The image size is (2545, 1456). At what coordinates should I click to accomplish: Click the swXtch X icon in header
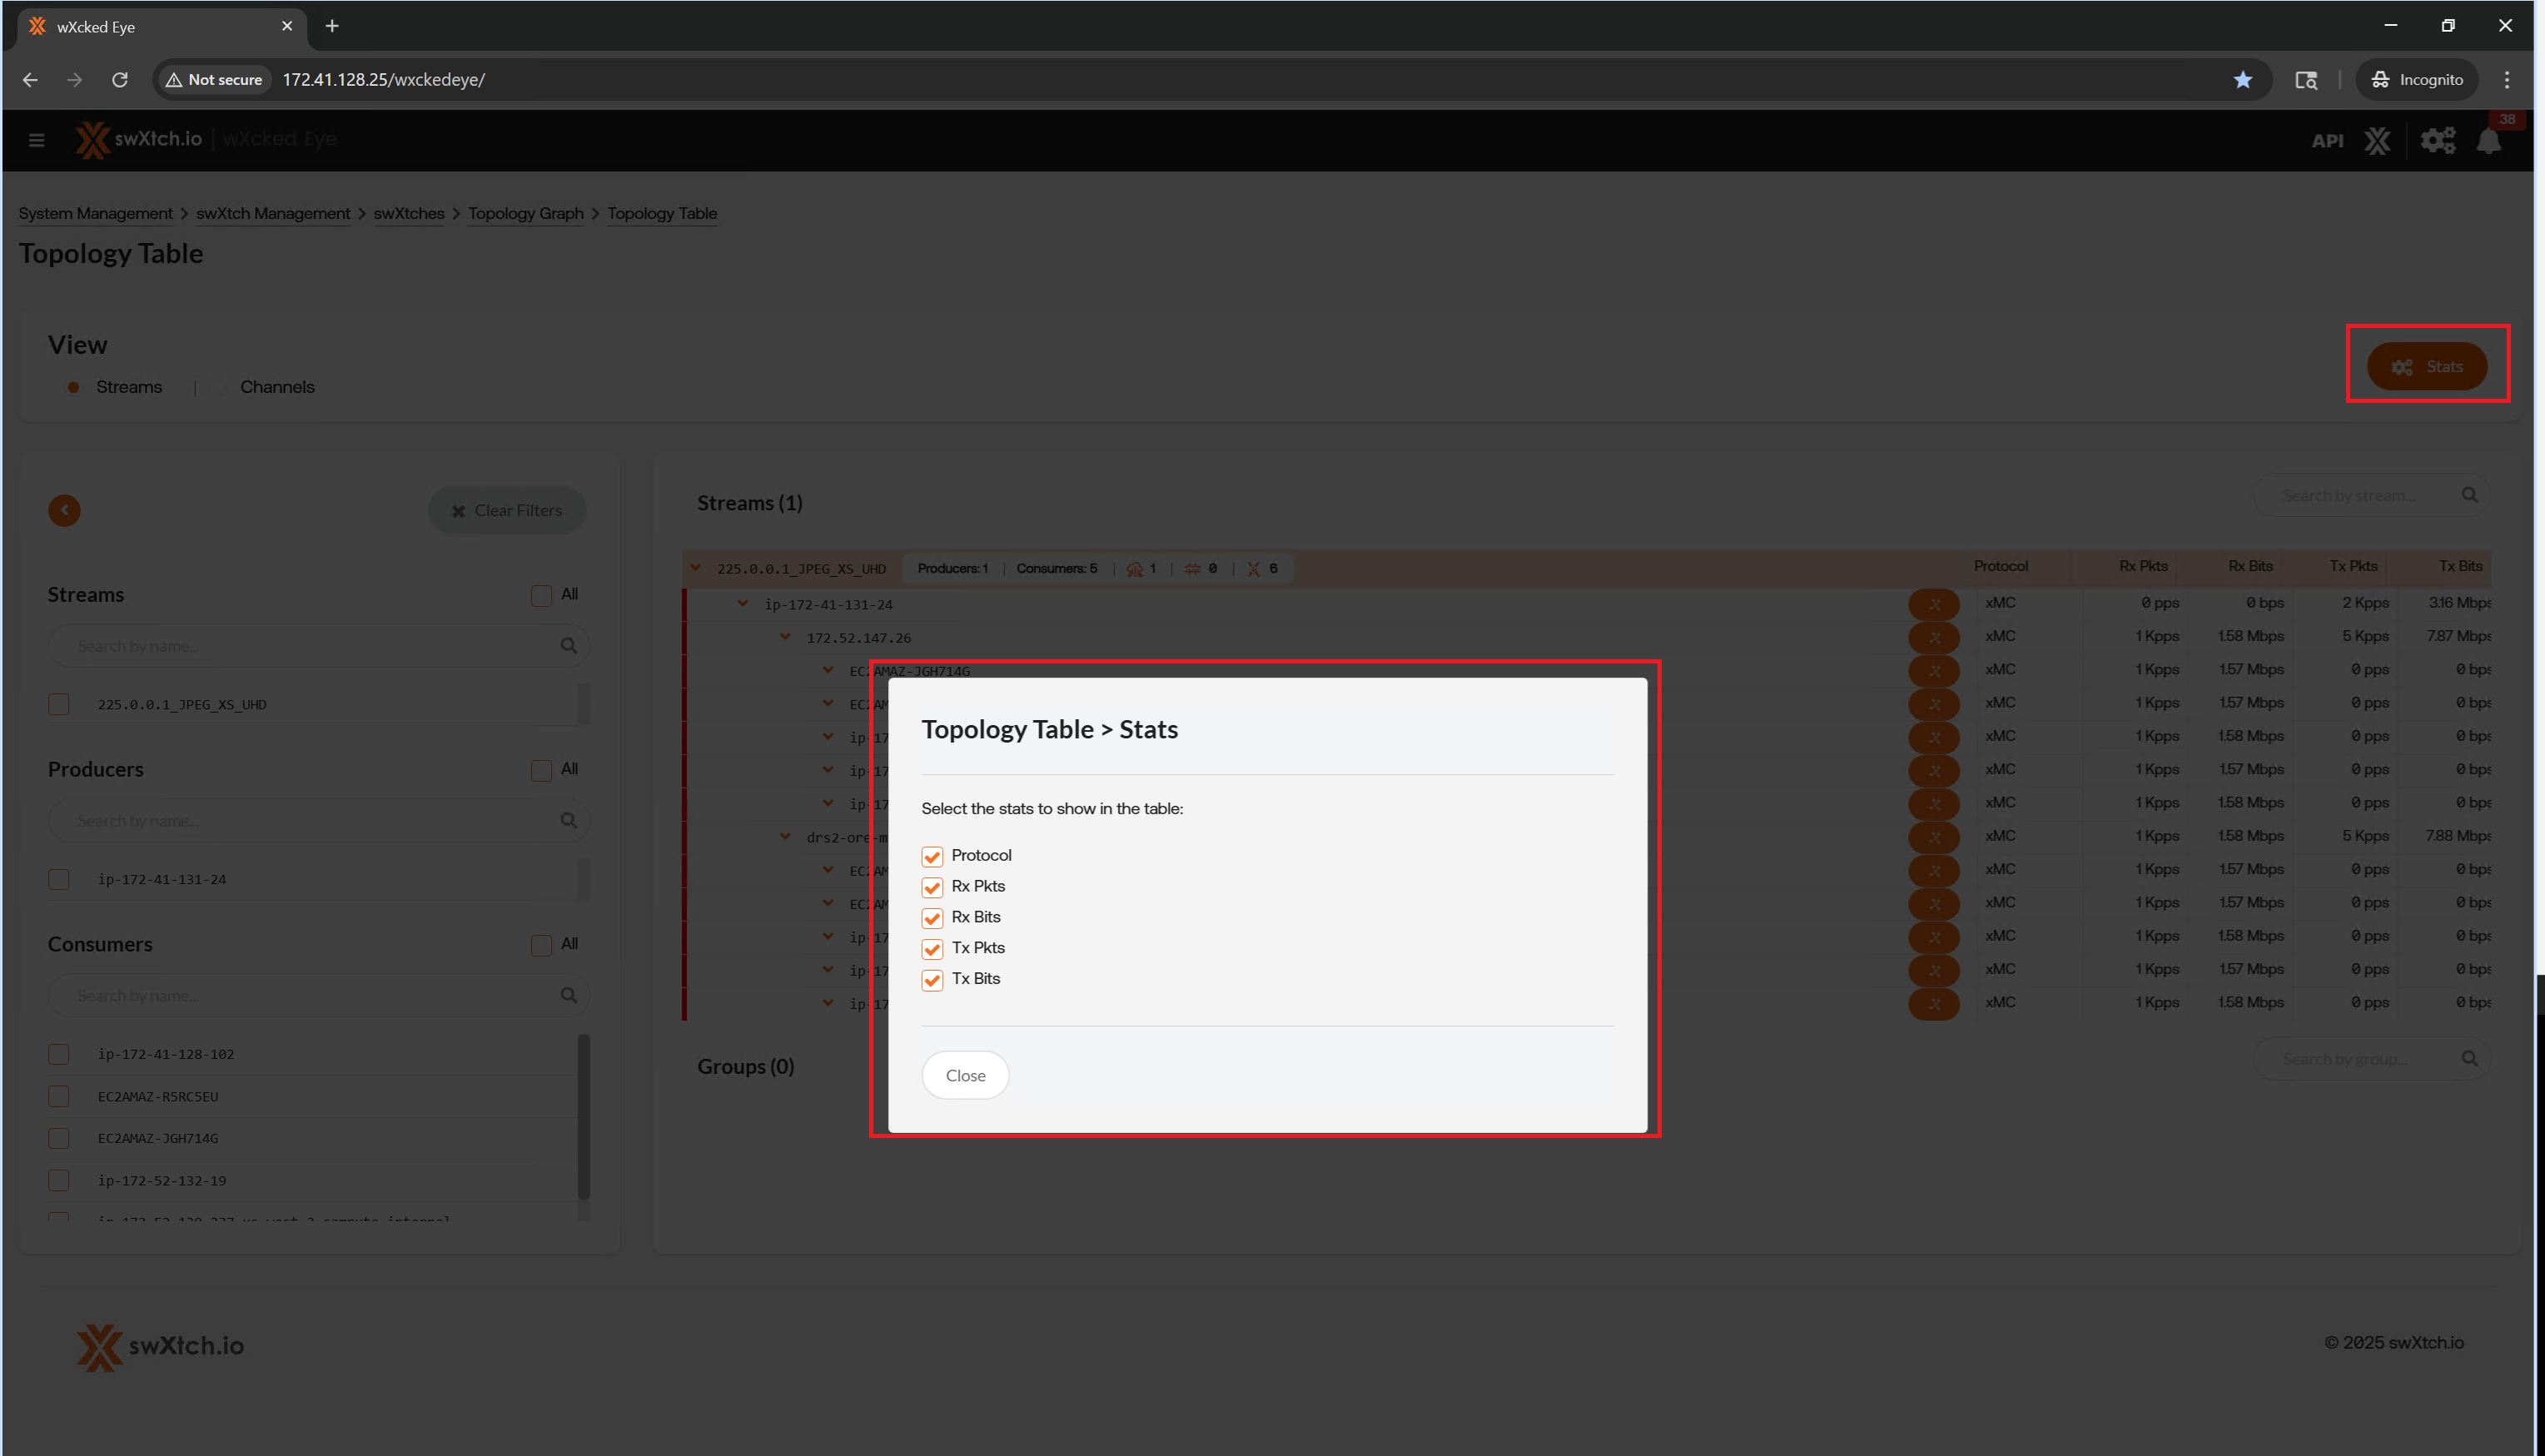point(2377,141)
